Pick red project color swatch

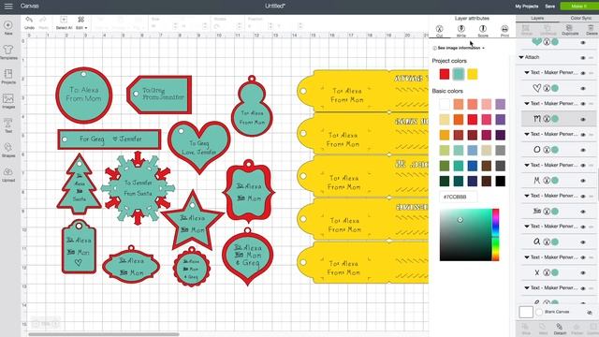click(445, 74)
